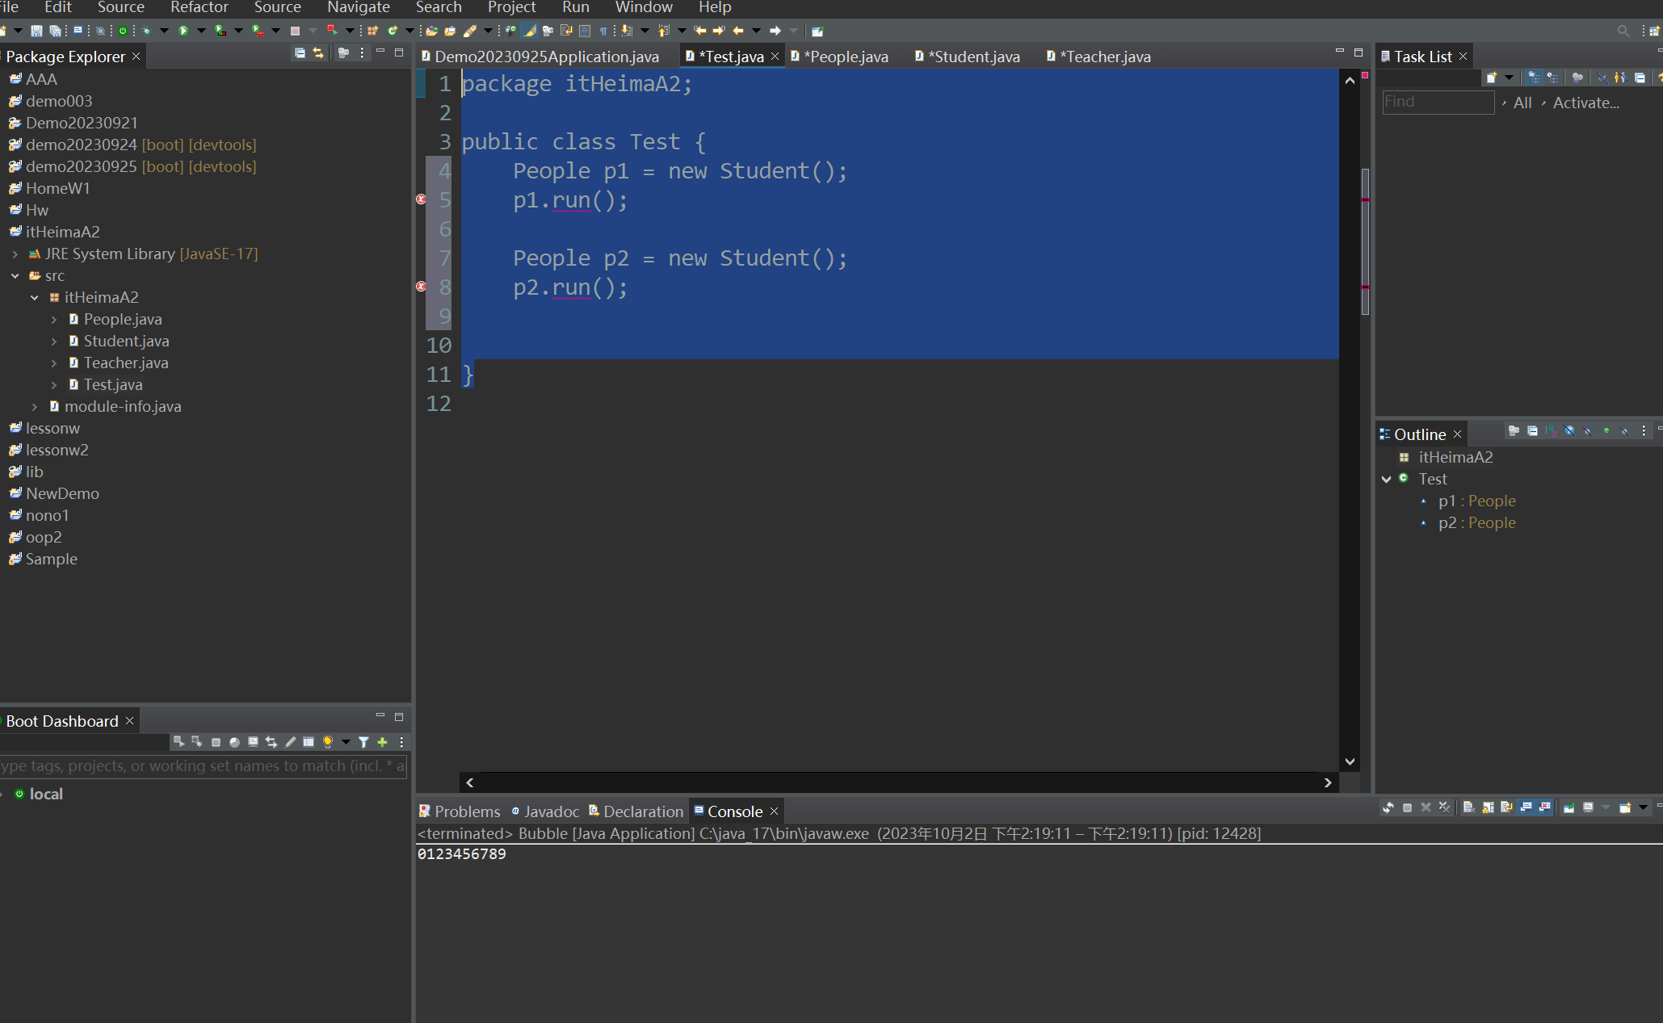The height and width of the screenshot is (1023, 1663).
Task: Go back with the yellow Back arrow
Action: tap(737, 31)
